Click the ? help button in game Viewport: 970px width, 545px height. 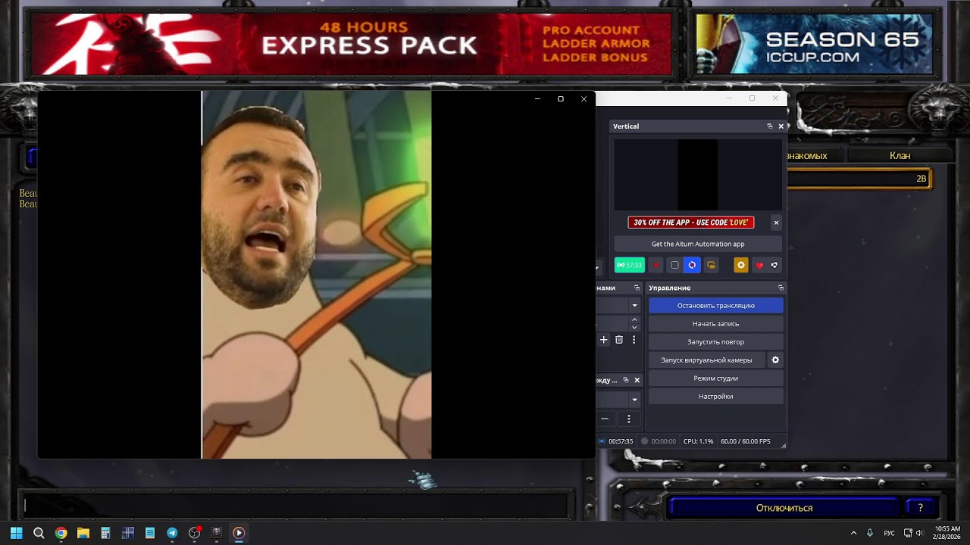point(921,508)
